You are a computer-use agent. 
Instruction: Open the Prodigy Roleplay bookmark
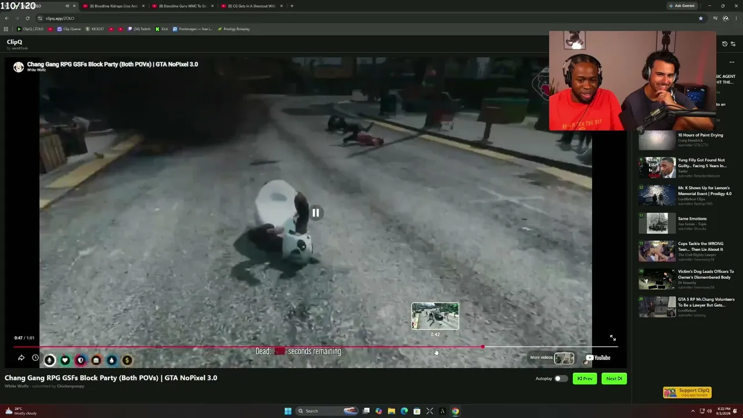[233, 29]
